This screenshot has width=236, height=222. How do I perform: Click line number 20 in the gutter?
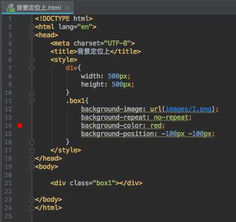[8, 175]
